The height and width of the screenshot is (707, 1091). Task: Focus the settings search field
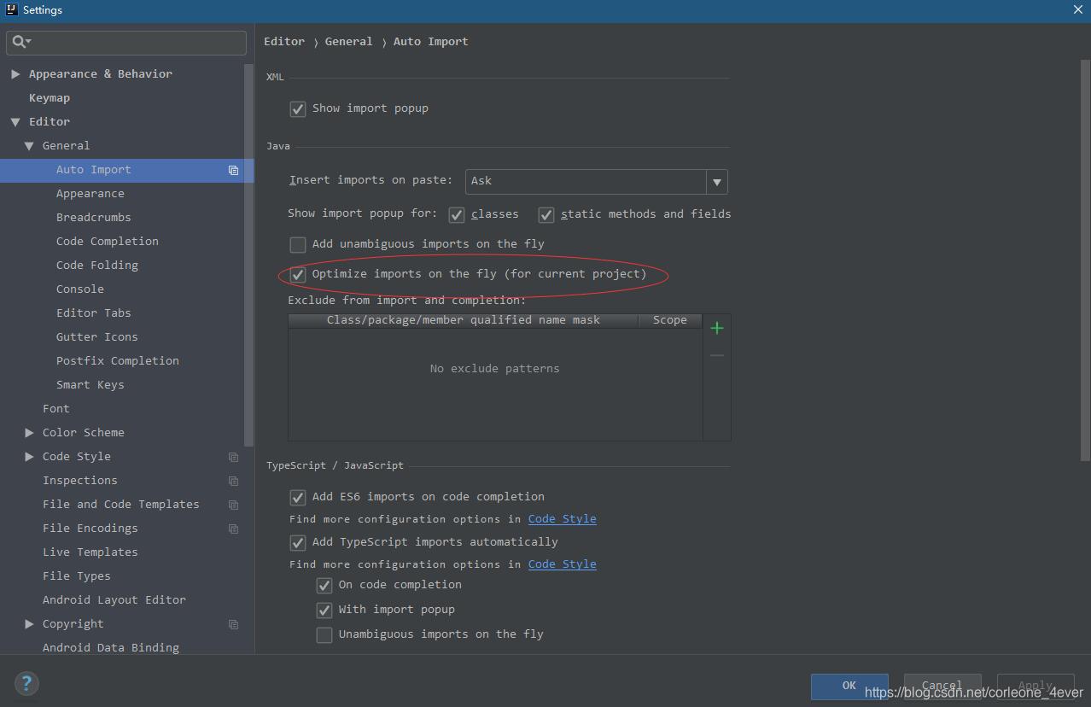pyautogui.click(x=137, y=42)
